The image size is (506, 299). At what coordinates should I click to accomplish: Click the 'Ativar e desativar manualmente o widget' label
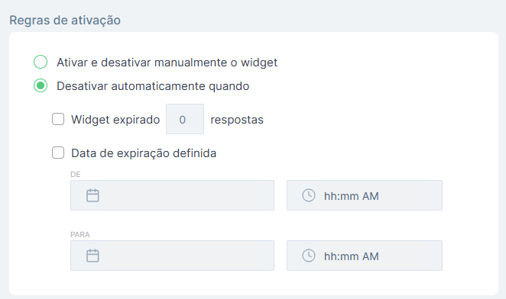click(167, 63)
